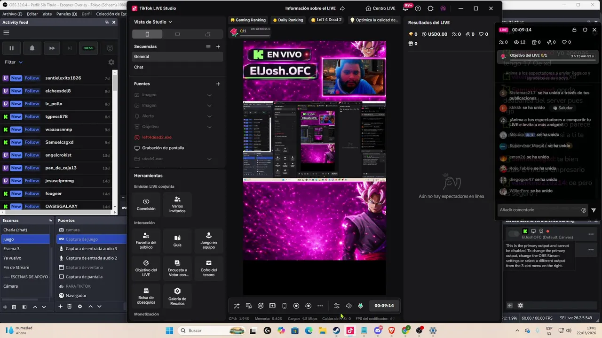Open the floating LIVE chat settings gear

(585, 30)
